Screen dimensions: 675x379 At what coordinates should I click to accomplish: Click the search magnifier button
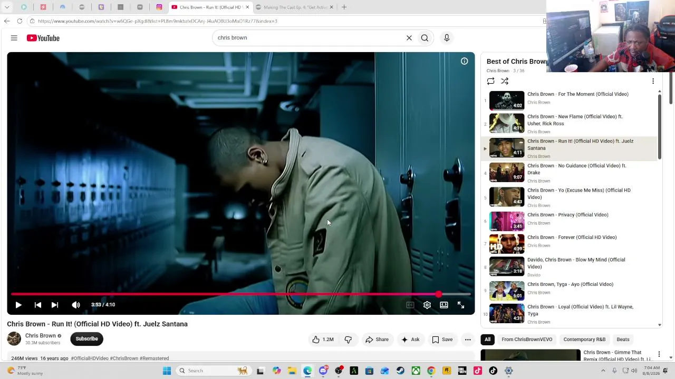pyautogui.click(x=425, y=38)
